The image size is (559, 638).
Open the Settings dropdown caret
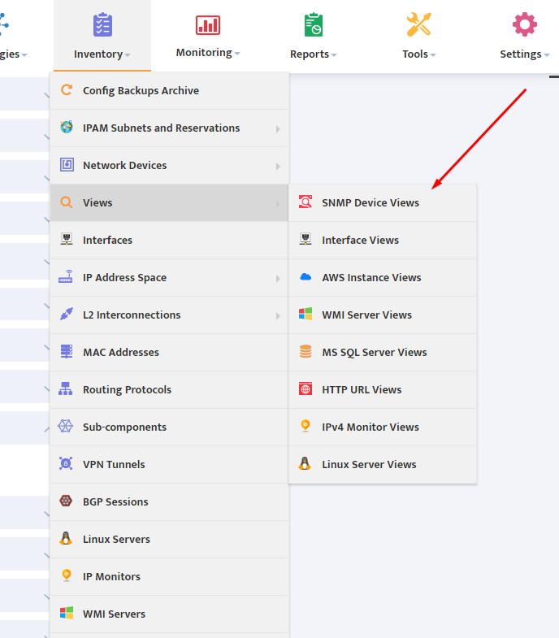(x=546, y=55)
